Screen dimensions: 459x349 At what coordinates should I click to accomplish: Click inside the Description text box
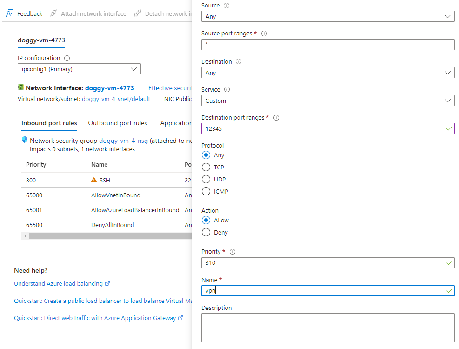point(328,326)
